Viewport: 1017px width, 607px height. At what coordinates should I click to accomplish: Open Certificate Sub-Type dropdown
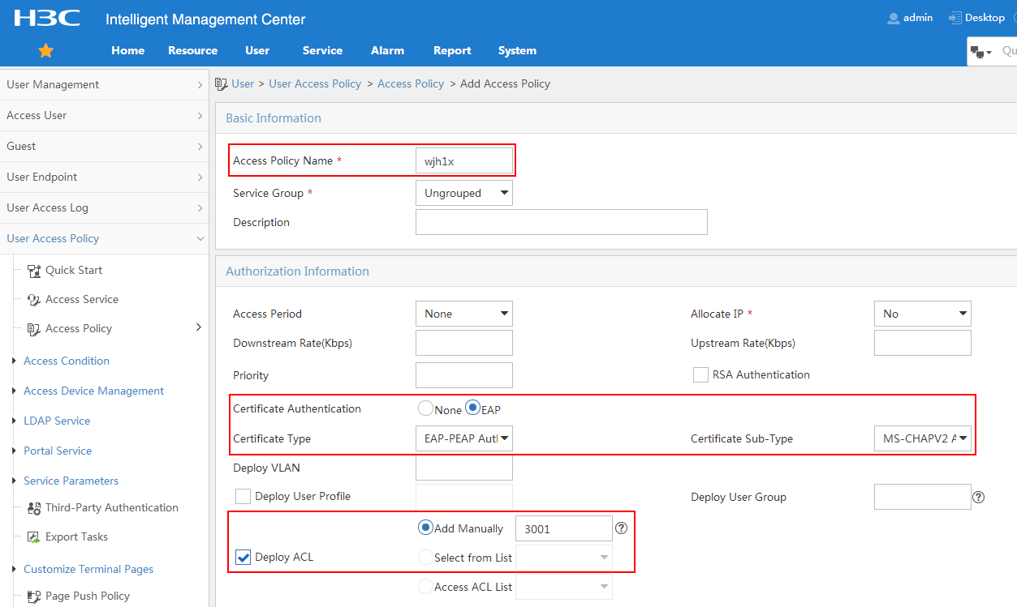point(923,438)
